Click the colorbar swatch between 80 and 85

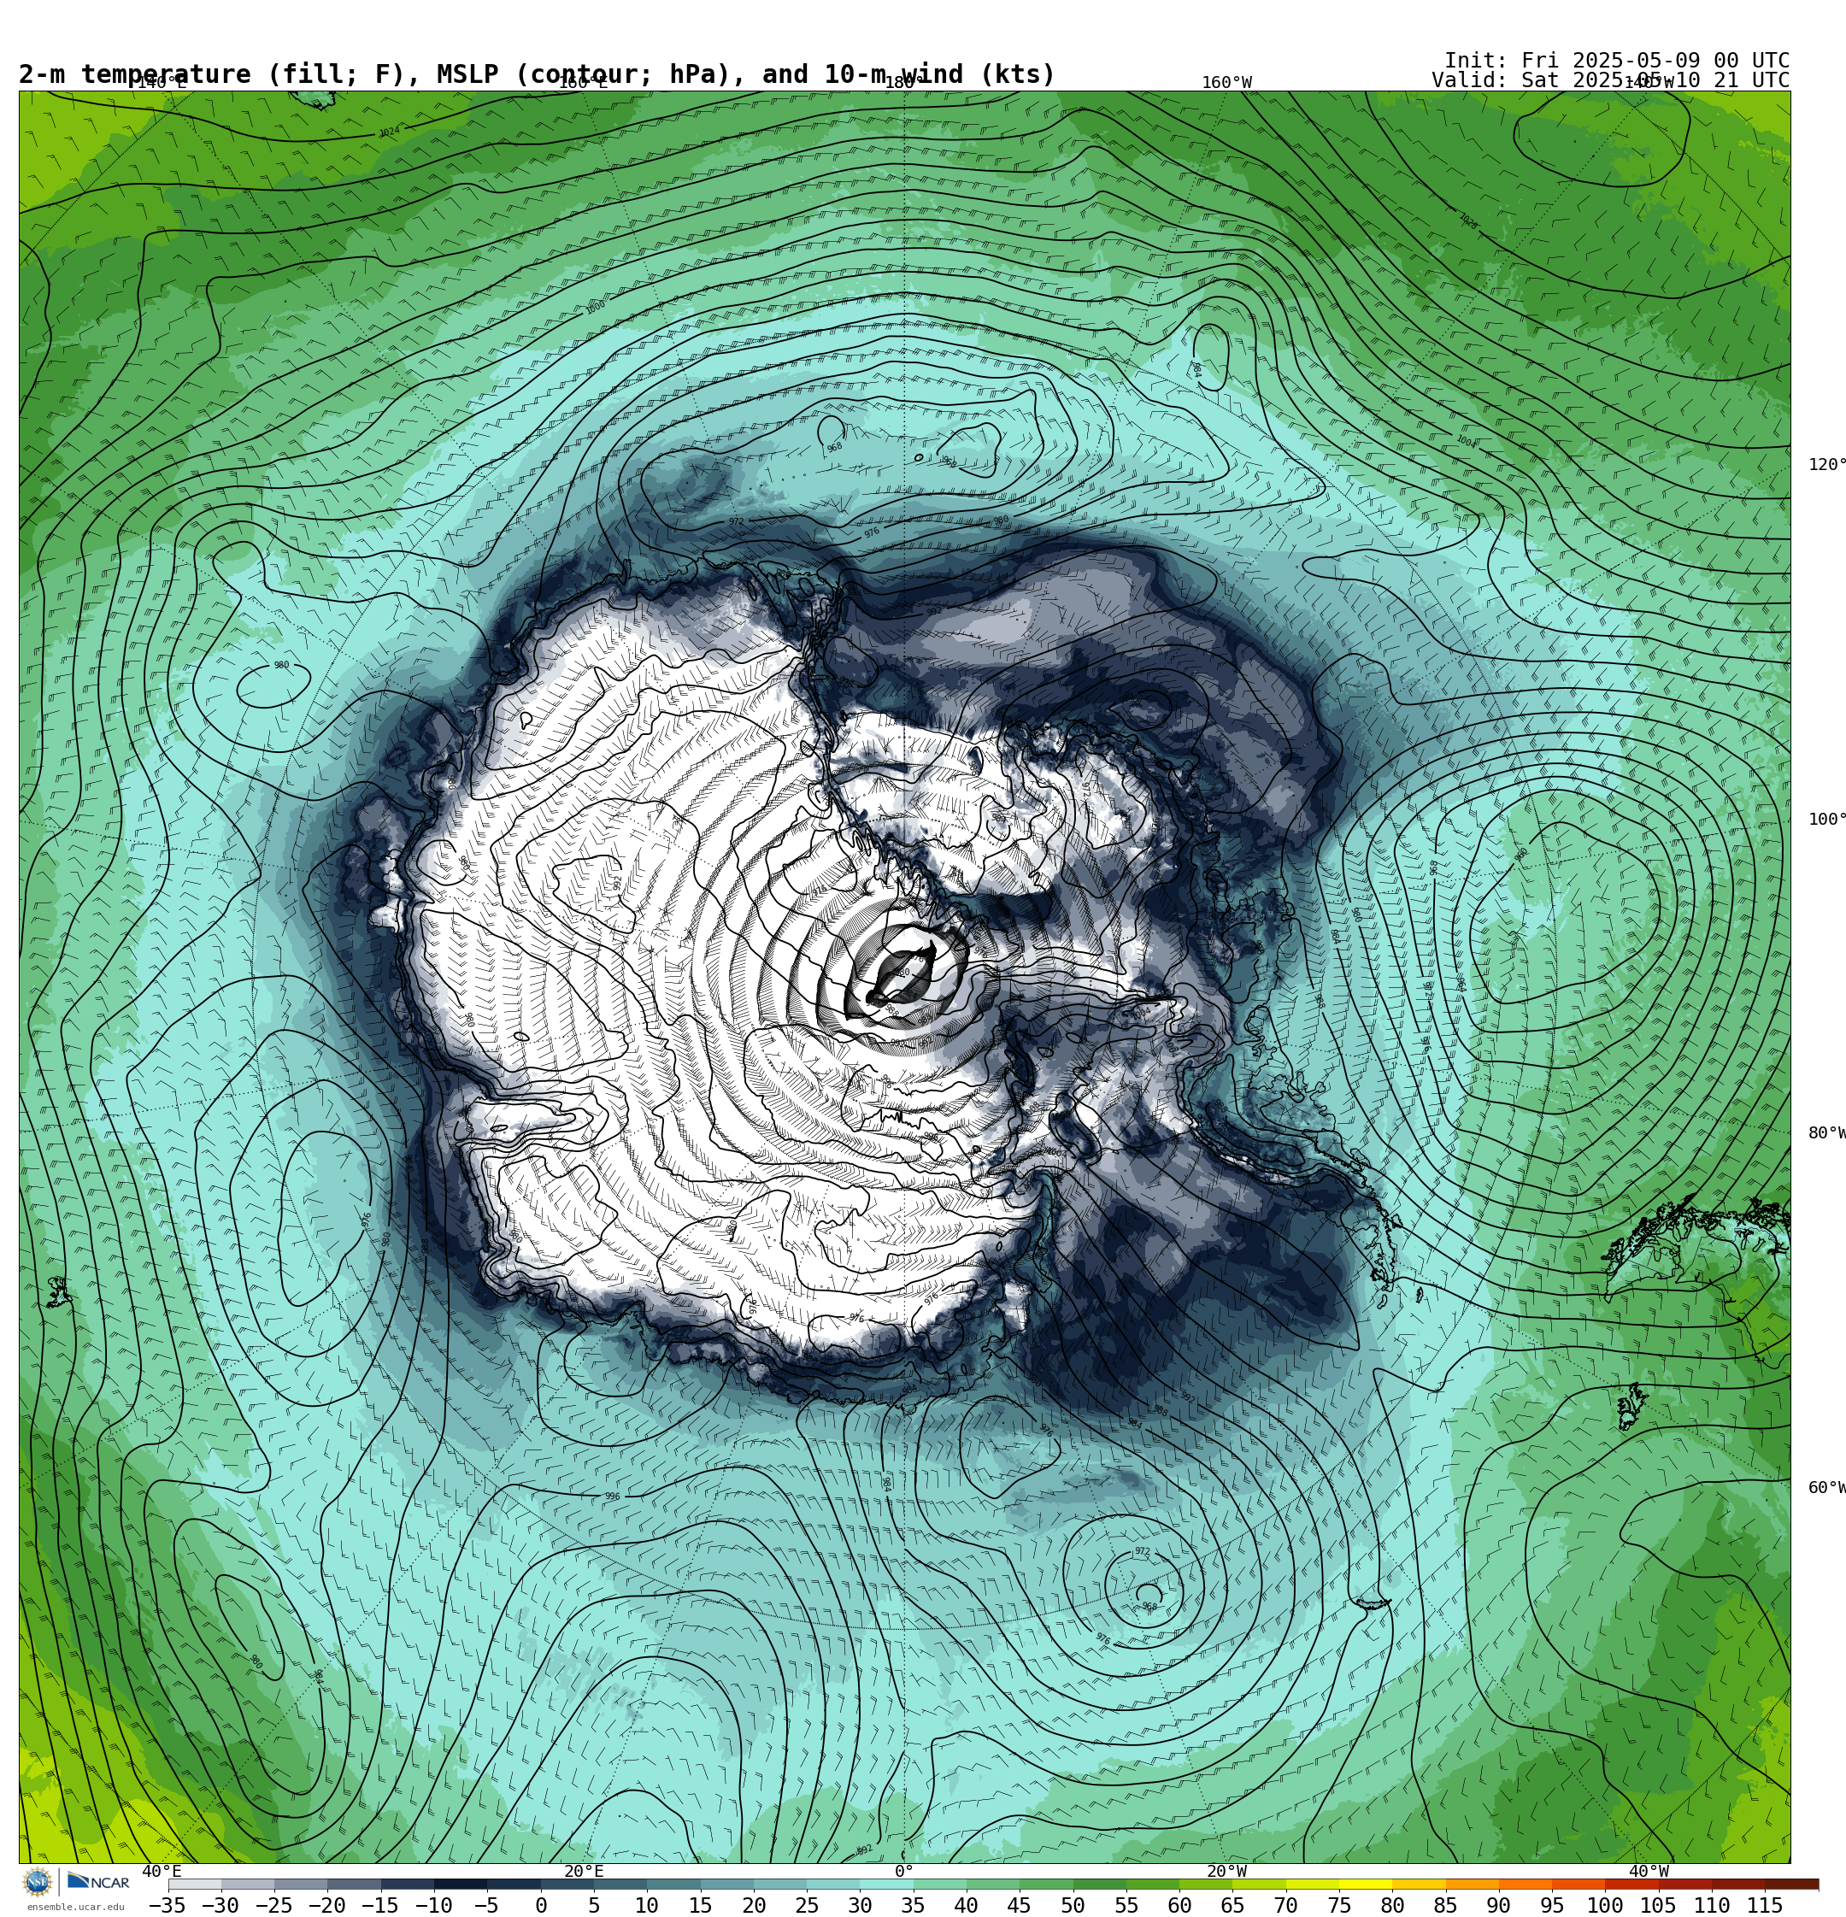point(1419,1884)
